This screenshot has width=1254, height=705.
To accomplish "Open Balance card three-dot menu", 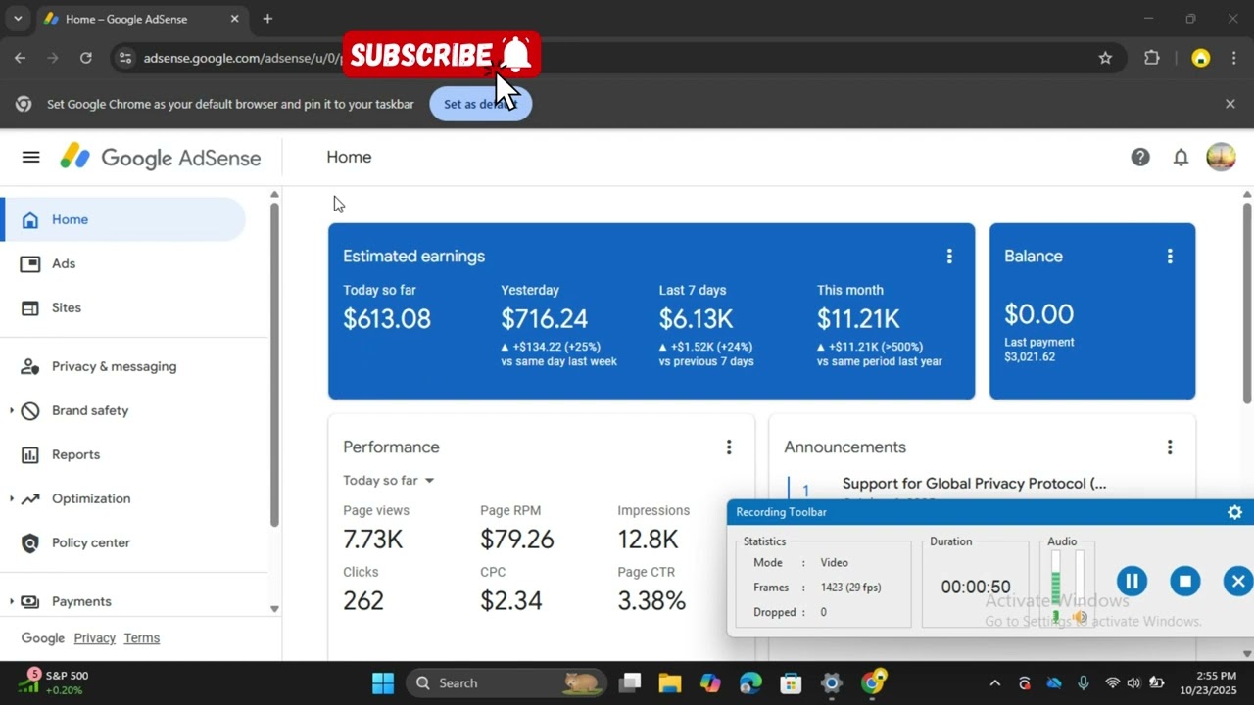I will 1169,256.
